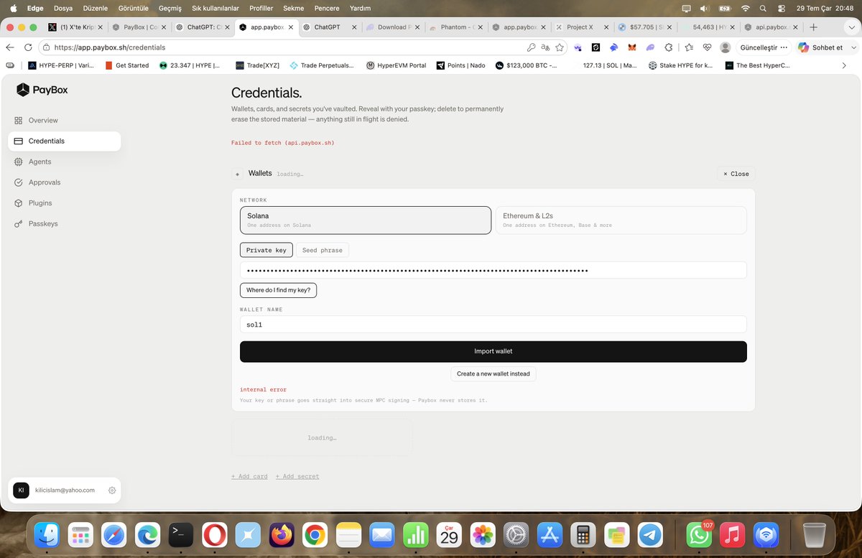This screenshot has height=558, width=862.
Task: Open the Geçmiş menu
Action: 170,8
